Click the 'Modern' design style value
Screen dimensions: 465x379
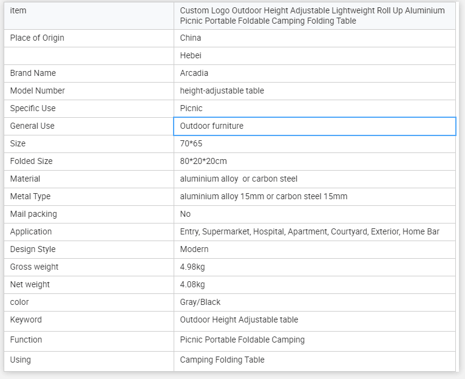(x=194, y=249)
